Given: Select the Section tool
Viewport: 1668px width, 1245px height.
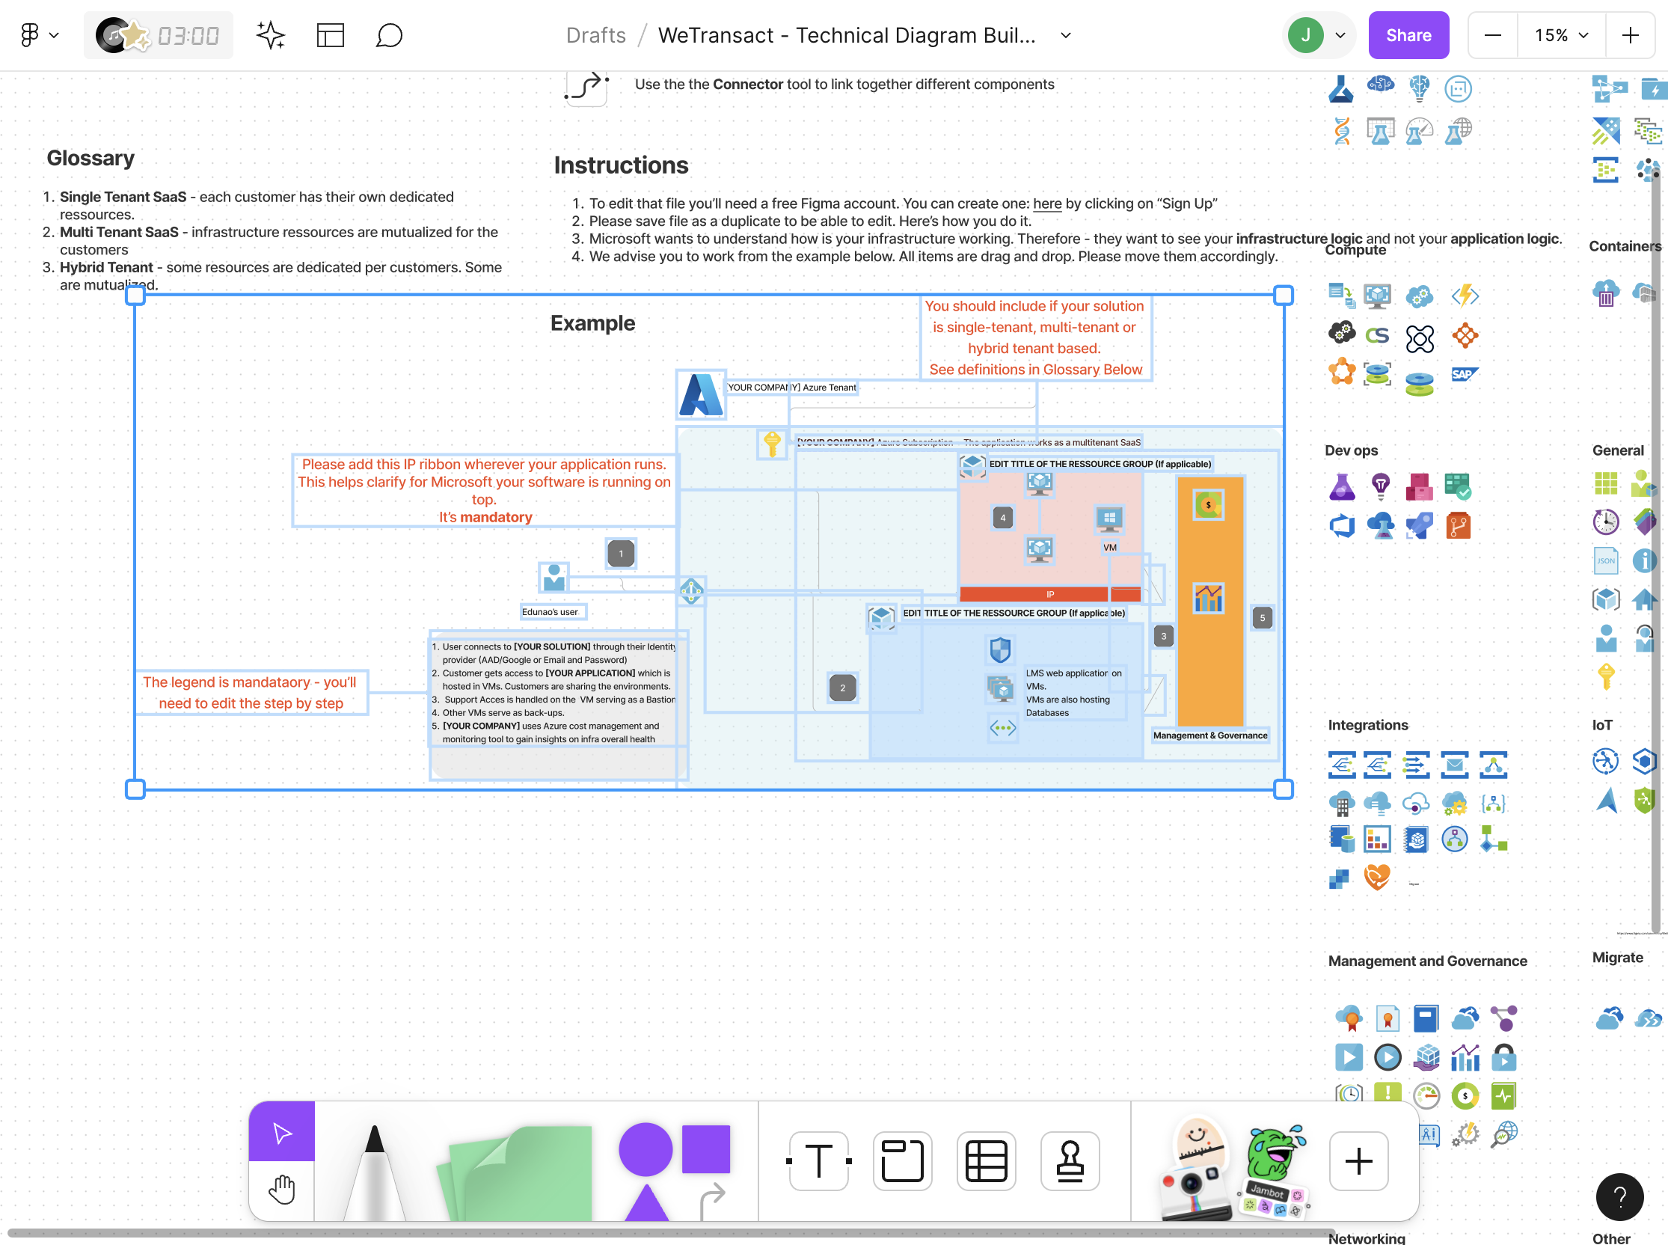Looking at the screenshot, I should pos(903,1160).
